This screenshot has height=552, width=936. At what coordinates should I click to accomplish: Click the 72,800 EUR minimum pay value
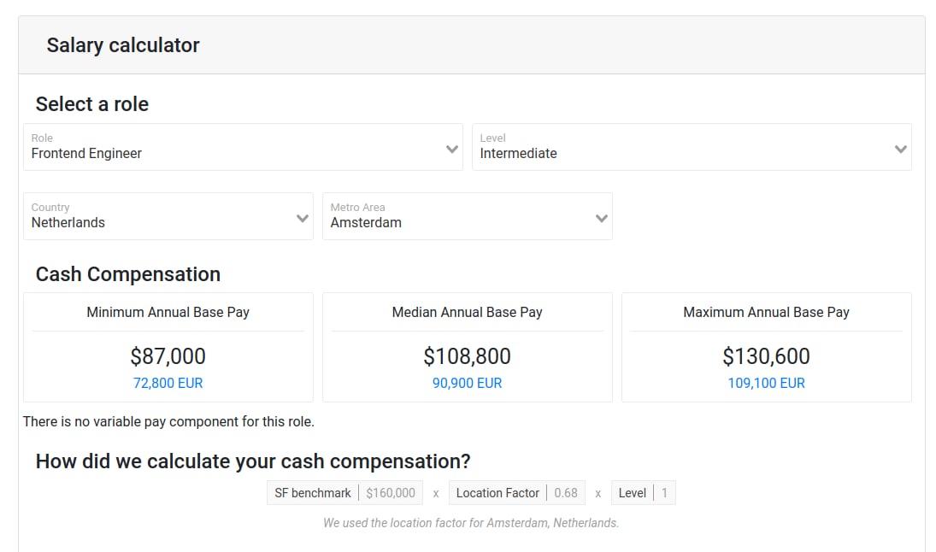pyautogui.click(x=168, y=384)
